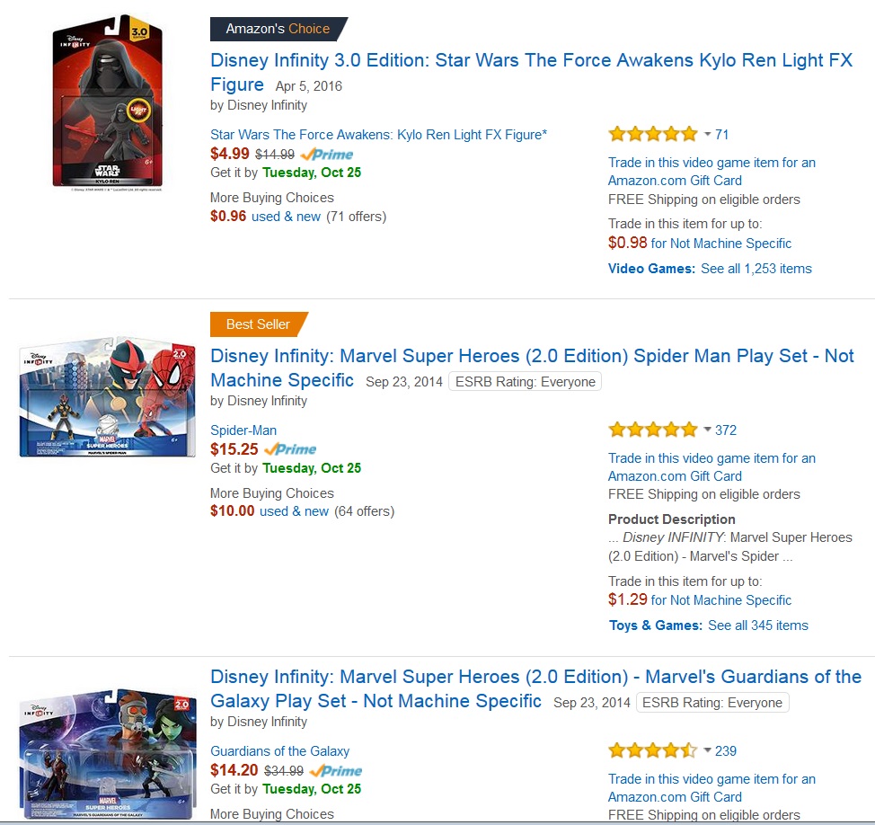
Task: Click the Kylo Ren figure star rating
Action: click(x=652, y=135)
